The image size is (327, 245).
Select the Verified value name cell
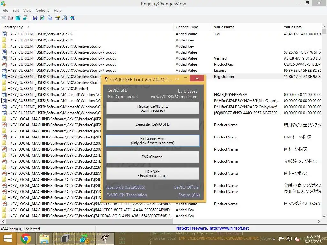[x=220, y=58]
